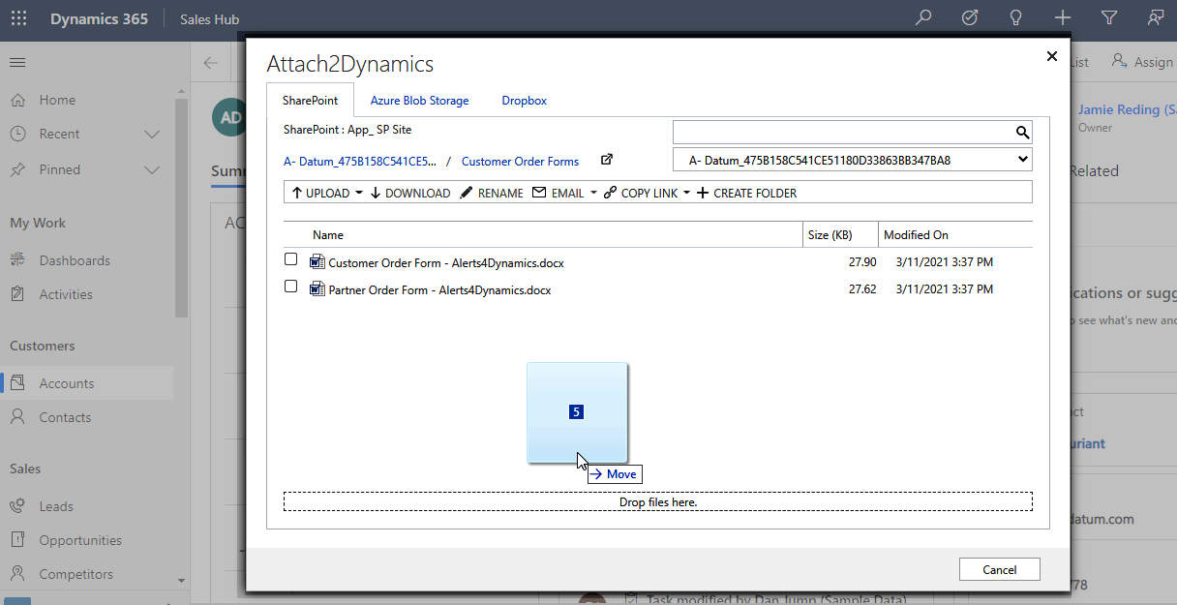This screenshot has height=605, width=1177.
Task: Click the Word icon of Customer Order Form
Action: 317,261
